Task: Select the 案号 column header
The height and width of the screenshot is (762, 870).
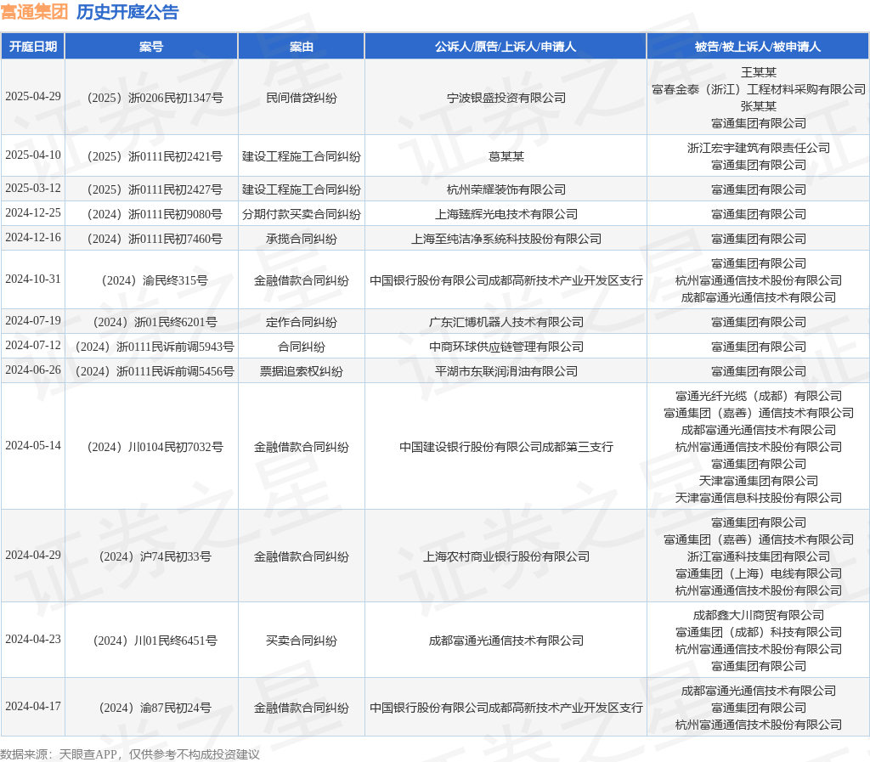Action: tap(151, 47)
